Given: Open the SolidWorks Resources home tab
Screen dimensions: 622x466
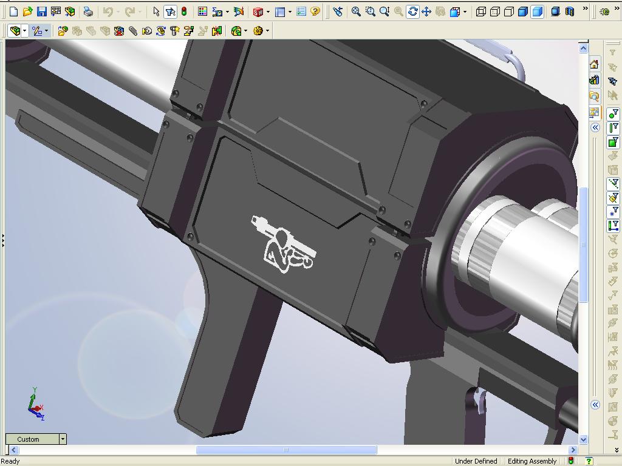Looking at the screenshot, I should pos(594,65).
